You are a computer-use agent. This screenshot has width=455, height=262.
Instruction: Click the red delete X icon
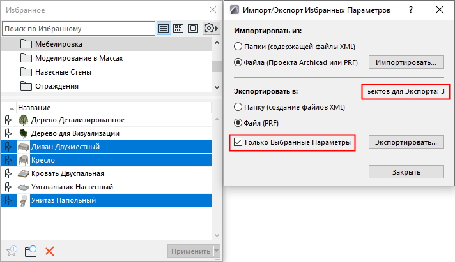pyautogui.click(x=49, y=251)
